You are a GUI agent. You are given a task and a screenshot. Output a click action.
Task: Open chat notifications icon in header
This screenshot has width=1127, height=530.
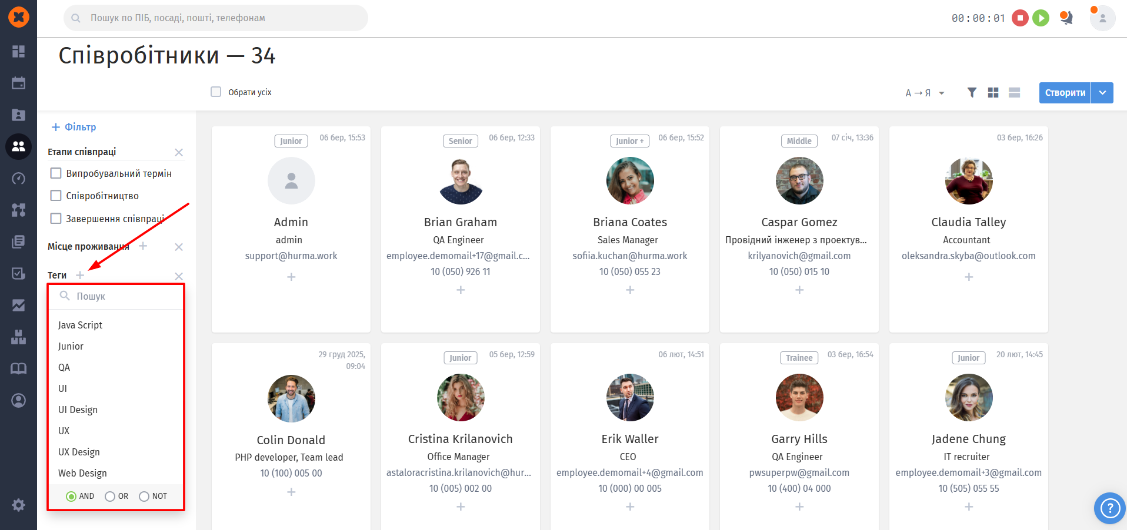[1066, 18]
